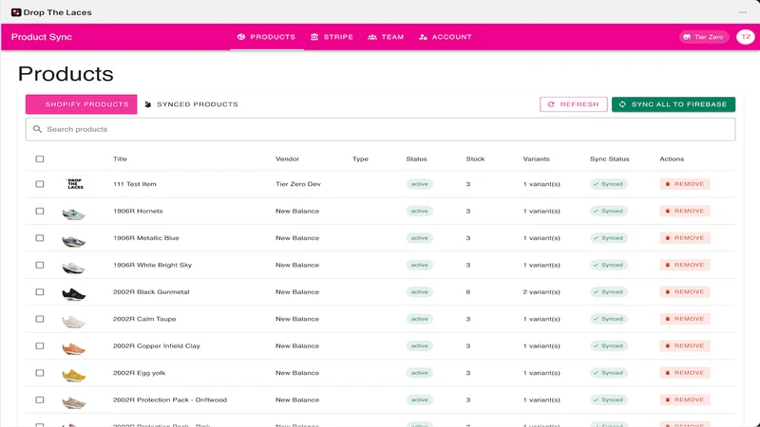This screenshot has width=760, height=427.
Task: Open the three-dot window menu
Action: pyautogui.click(x=743, y=12)
